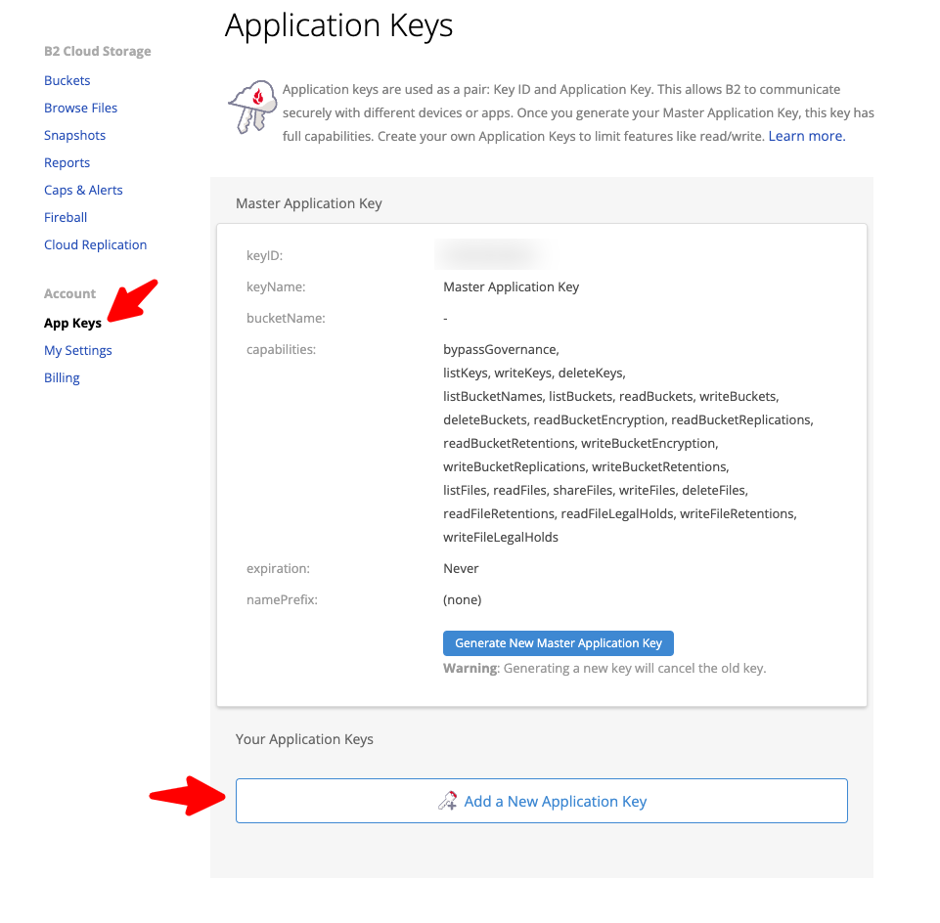Open the Buckets page
The image size is (940, 923).
67,81
